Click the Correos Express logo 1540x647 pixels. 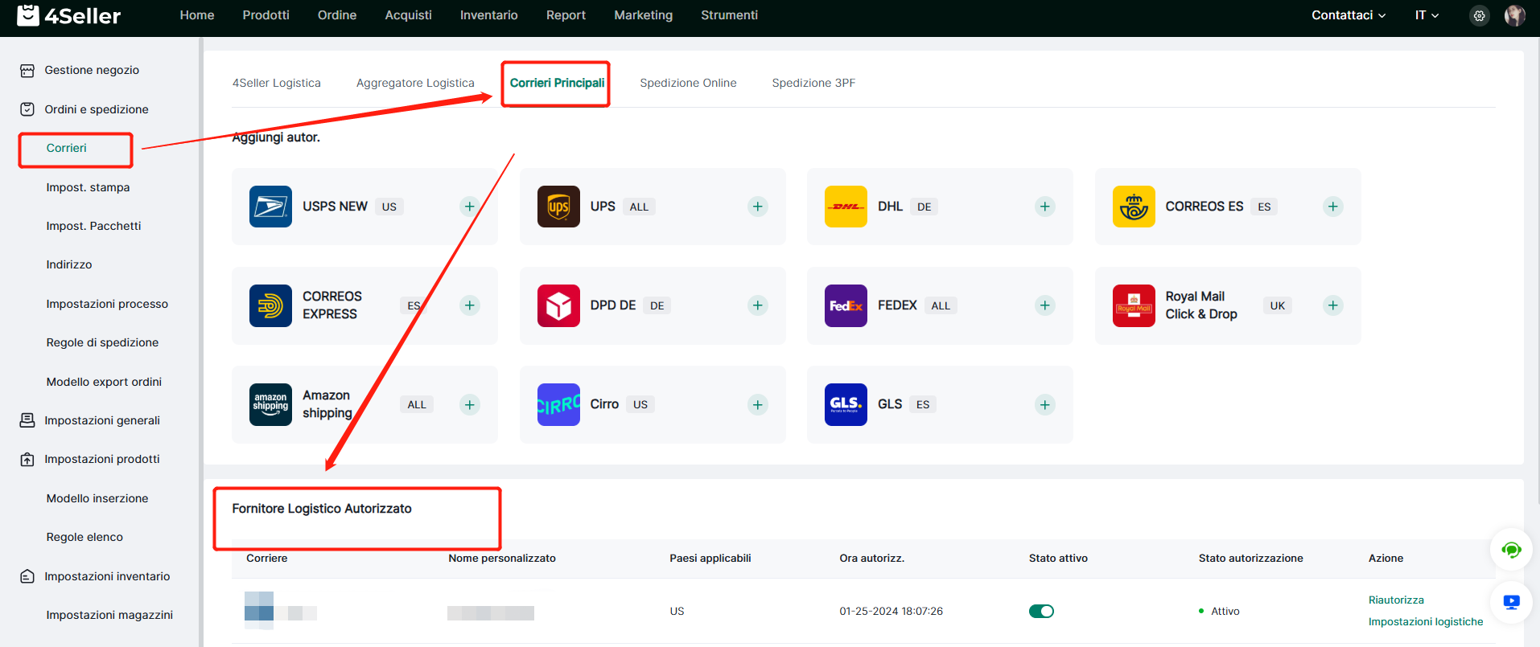[270, 305]
